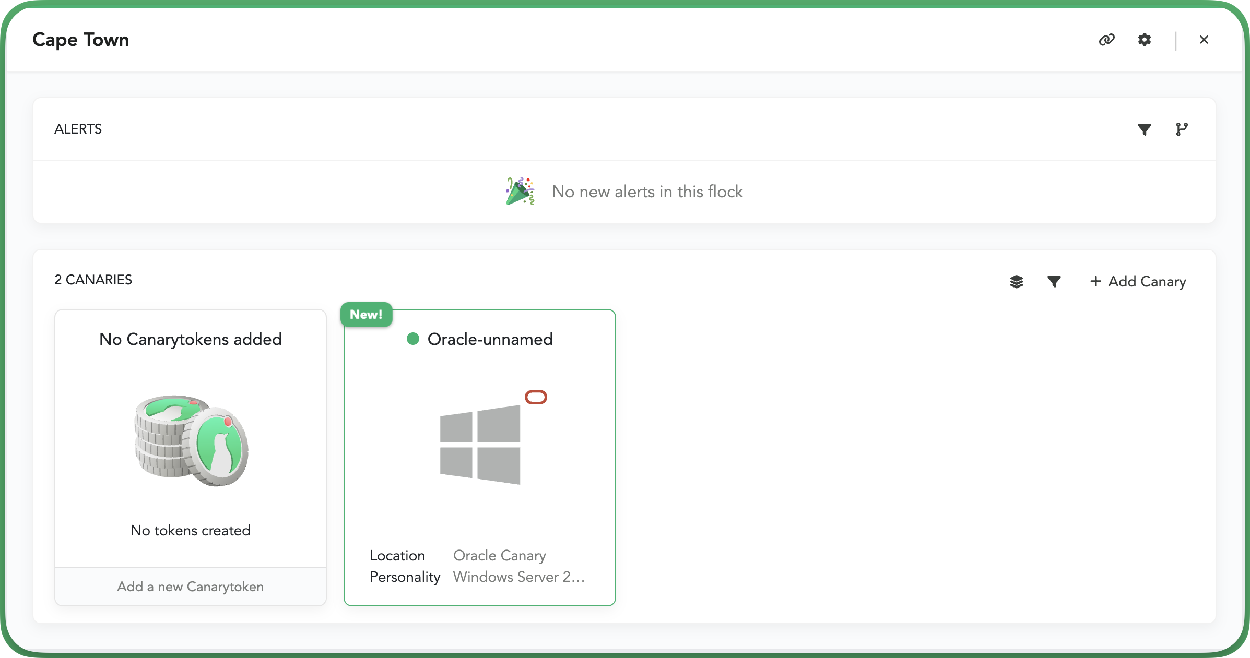
Task: Click the Add Canary button
Action: 1138,282
